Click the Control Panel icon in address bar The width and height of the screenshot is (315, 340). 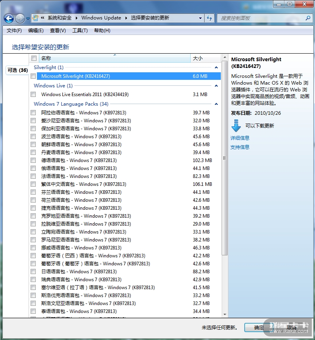pos(35,18)
